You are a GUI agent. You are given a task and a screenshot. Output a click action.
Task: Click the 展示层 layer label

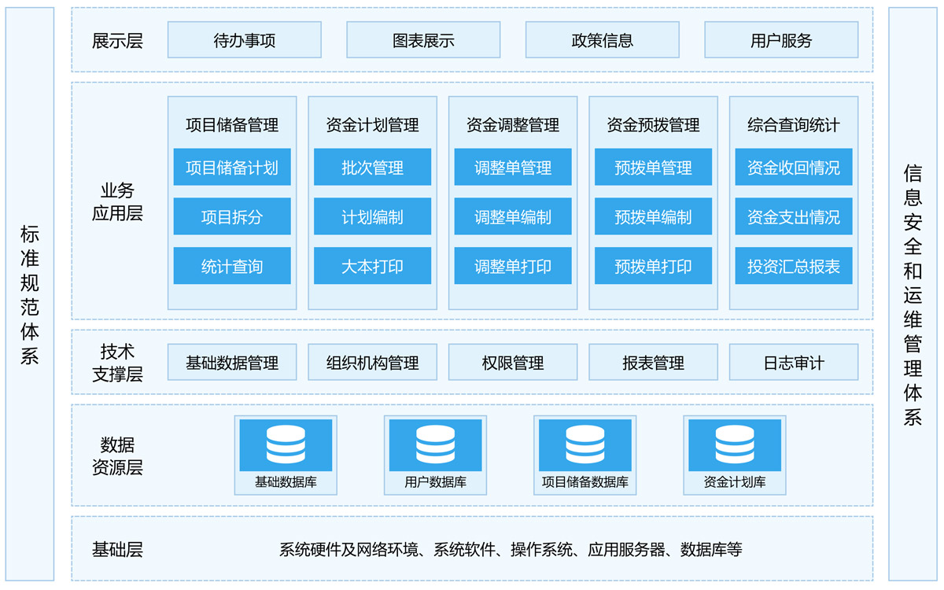[x=117, y=41]
